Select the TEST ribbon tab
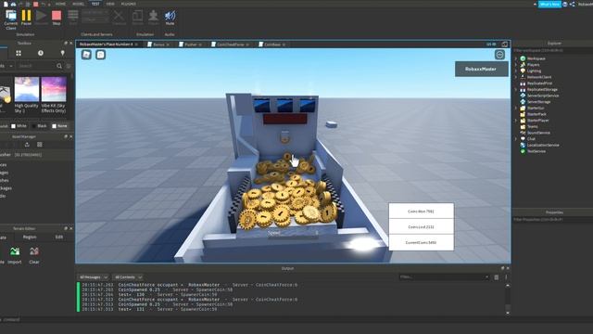 pyautogui.click(x=95, y=4)
